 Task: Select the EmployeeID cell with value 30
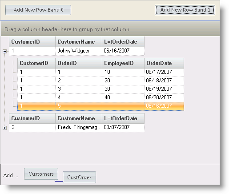pyautogui.click(x=123, y=89)
